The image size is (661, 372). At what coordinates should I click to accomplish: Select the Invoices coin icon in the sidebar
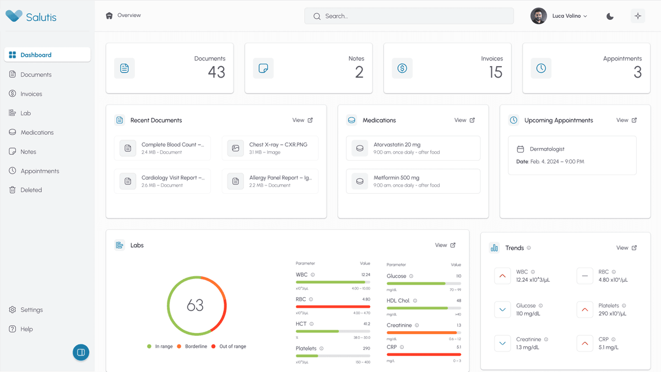tap(12, 94)
